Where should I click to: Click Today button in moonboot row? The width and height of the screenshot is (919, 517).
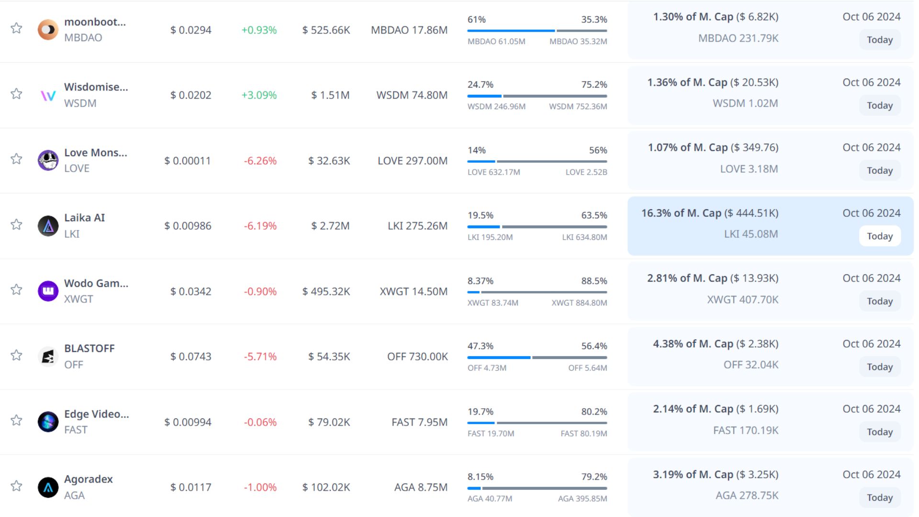[879, 40]
